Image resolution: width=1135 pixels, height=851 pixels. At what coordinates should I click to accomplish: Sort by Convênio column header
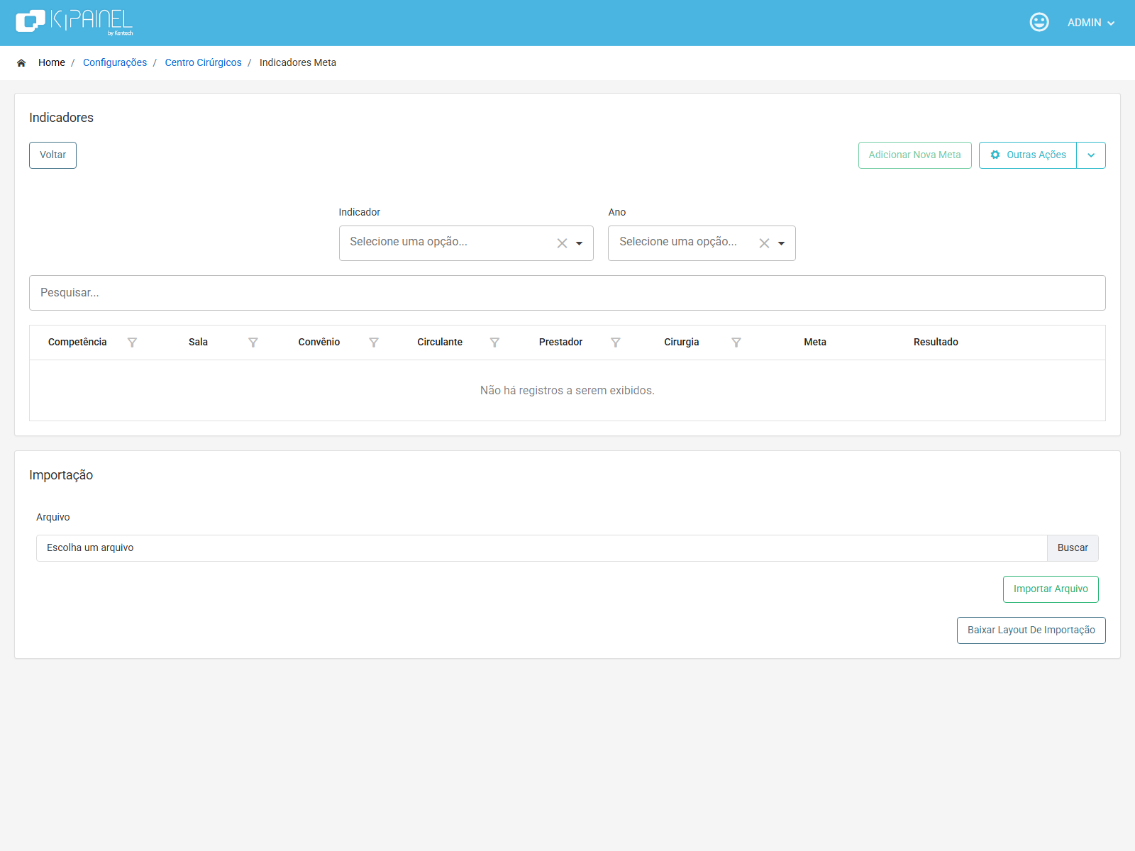tap(319, 342)
